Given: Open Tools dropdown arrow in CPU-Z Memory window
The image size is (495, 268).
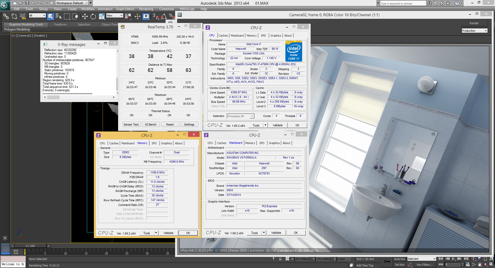Looking at the screenshot, I should [156, 233].
